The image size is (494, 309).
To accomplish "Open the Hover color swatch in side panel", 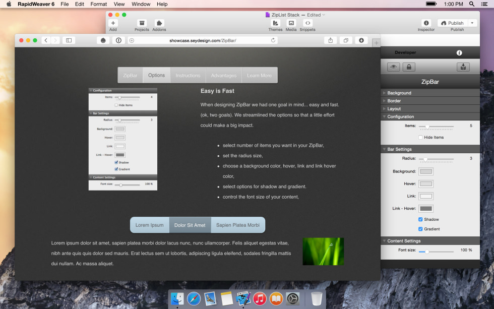I will (x=426, y=183).
